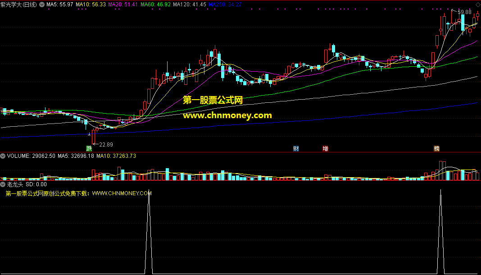Open dropdown next to 紫光学大(日线) title
The image size is (481, 275).
click(x=42, y=5)
